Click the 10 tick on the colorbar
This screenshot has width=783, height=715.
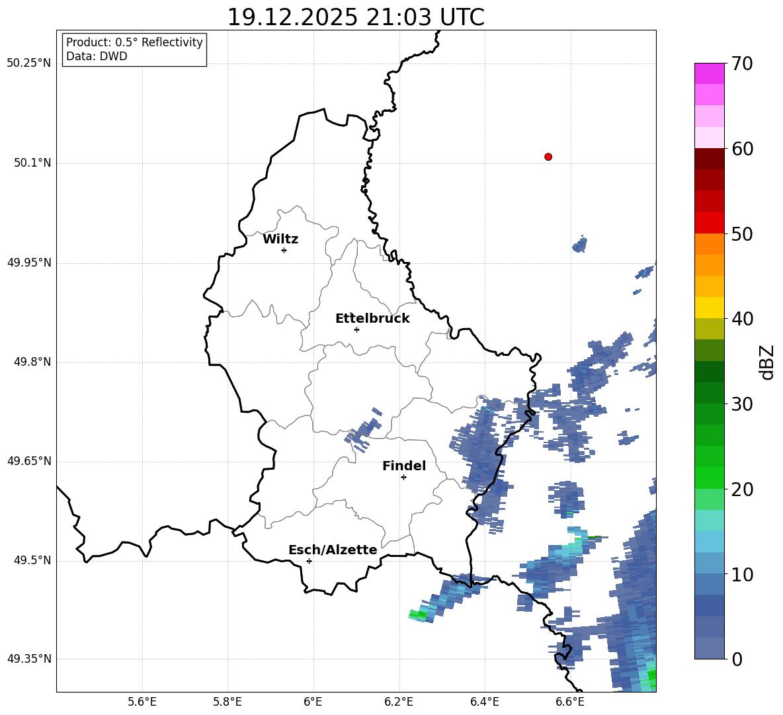click(x=742, y=574)
